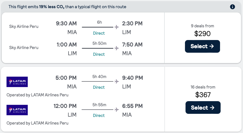Click the Direct label under 5h 40m
The width and height of the screenshot is (243, 133).
99,87
